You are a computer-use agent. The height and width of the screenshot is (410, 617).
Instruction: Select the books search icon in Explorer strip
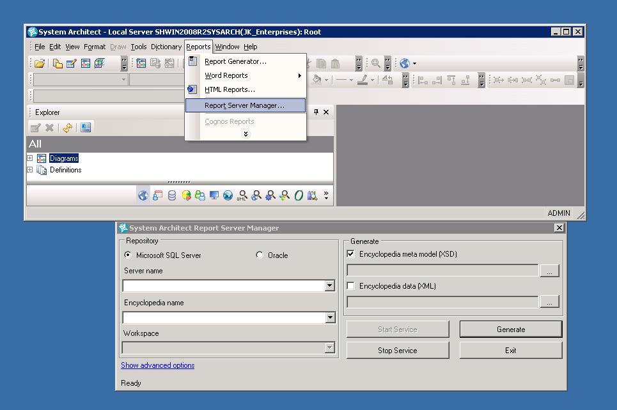click(313, 195)
